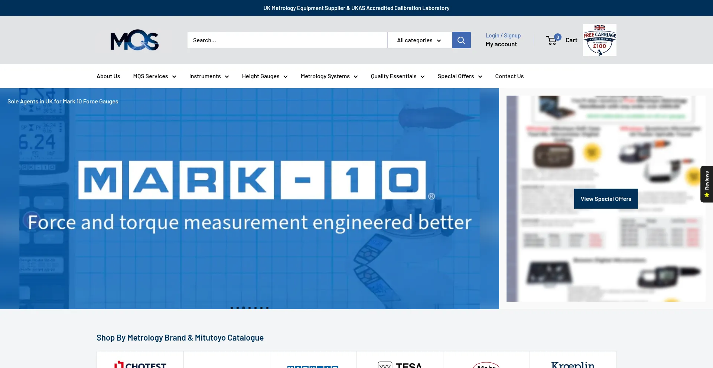
Task: Click the blue search magnifier button
Action: (461, 40)
